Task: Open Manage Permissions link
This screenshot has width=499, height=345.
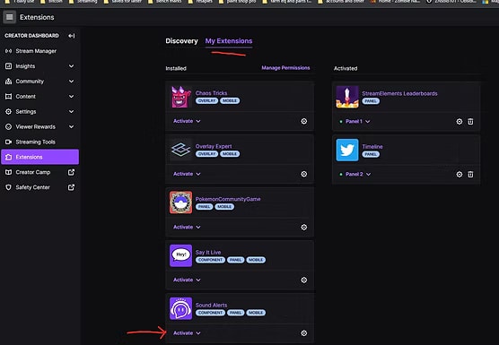Action: (x=285, y=68)
